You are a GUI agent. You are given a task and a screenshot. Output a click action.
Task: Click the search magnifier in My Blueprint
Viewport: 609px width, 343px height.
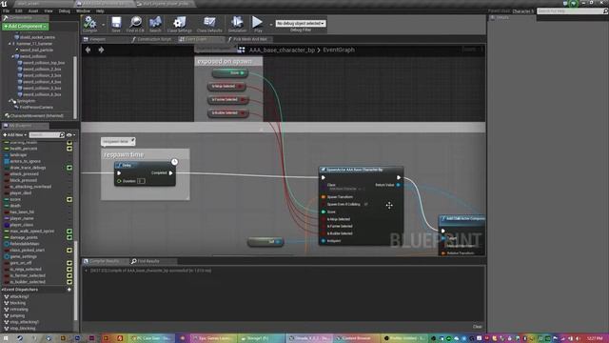(62, 135)
